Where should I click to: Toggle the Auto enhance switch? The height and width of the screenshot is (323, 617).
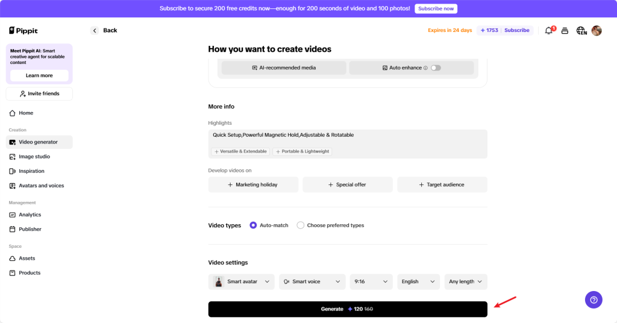(436, 67)
